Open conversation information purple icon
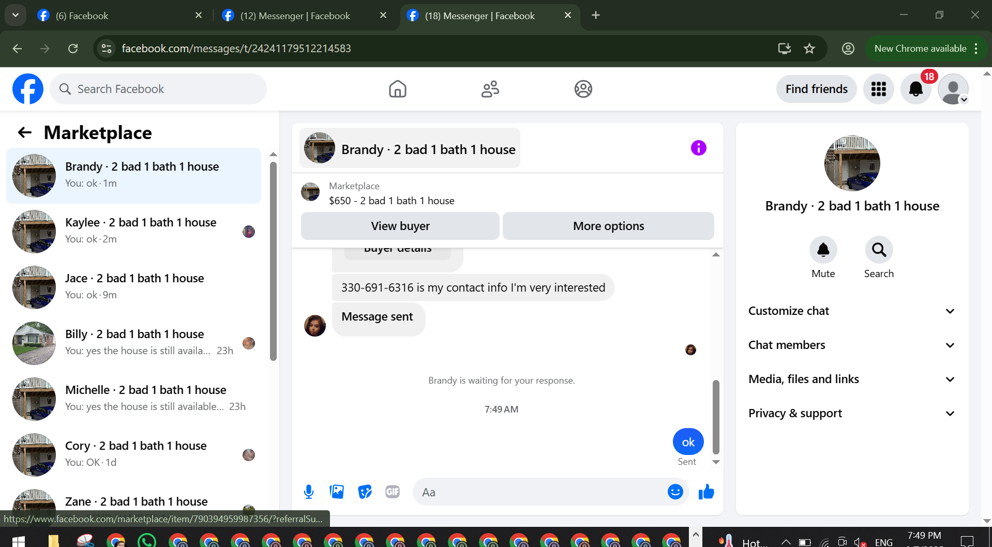Viewport: 992px width, 547px height. coord(698,148)
